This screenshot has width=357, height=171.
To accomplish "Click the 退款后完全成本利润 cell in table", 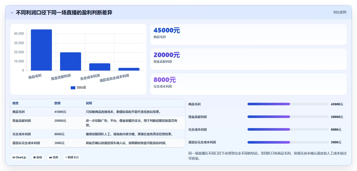I will (26, 143).
